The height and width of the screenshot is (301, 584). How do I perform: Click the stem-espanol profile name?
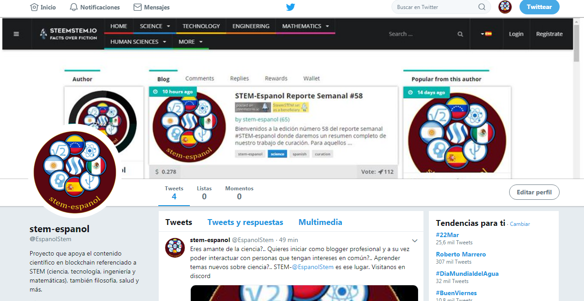60,229
